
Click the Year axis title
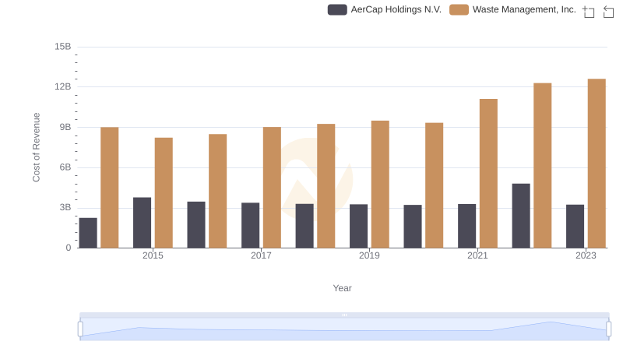click(342, 288)
